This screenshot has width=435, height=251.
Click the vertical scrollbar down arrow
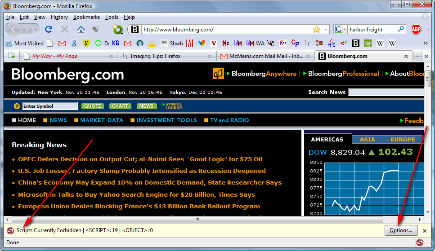click(x=427, y=212)
